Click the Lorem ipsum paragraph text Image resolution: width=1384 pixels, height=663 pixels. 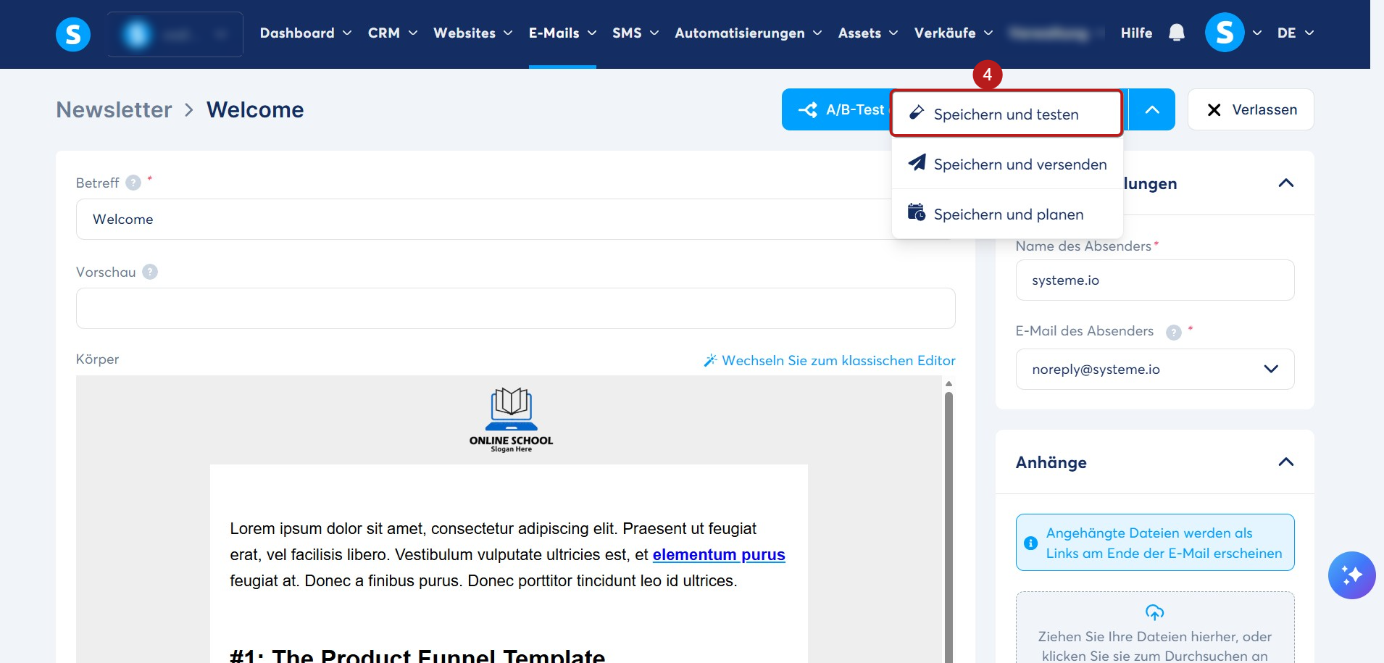[x=507, y=554]
